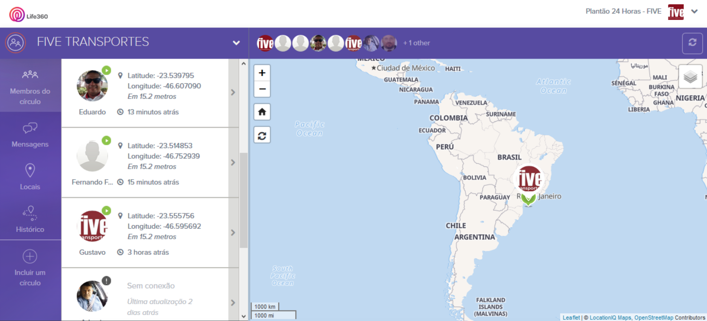
Task: Click the circle members icon beside FIVE TRANSPORTES
Action: click(x=16, y=43)
